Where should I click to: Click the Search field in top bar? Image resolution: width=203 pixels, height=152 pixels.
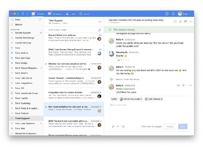84,14
